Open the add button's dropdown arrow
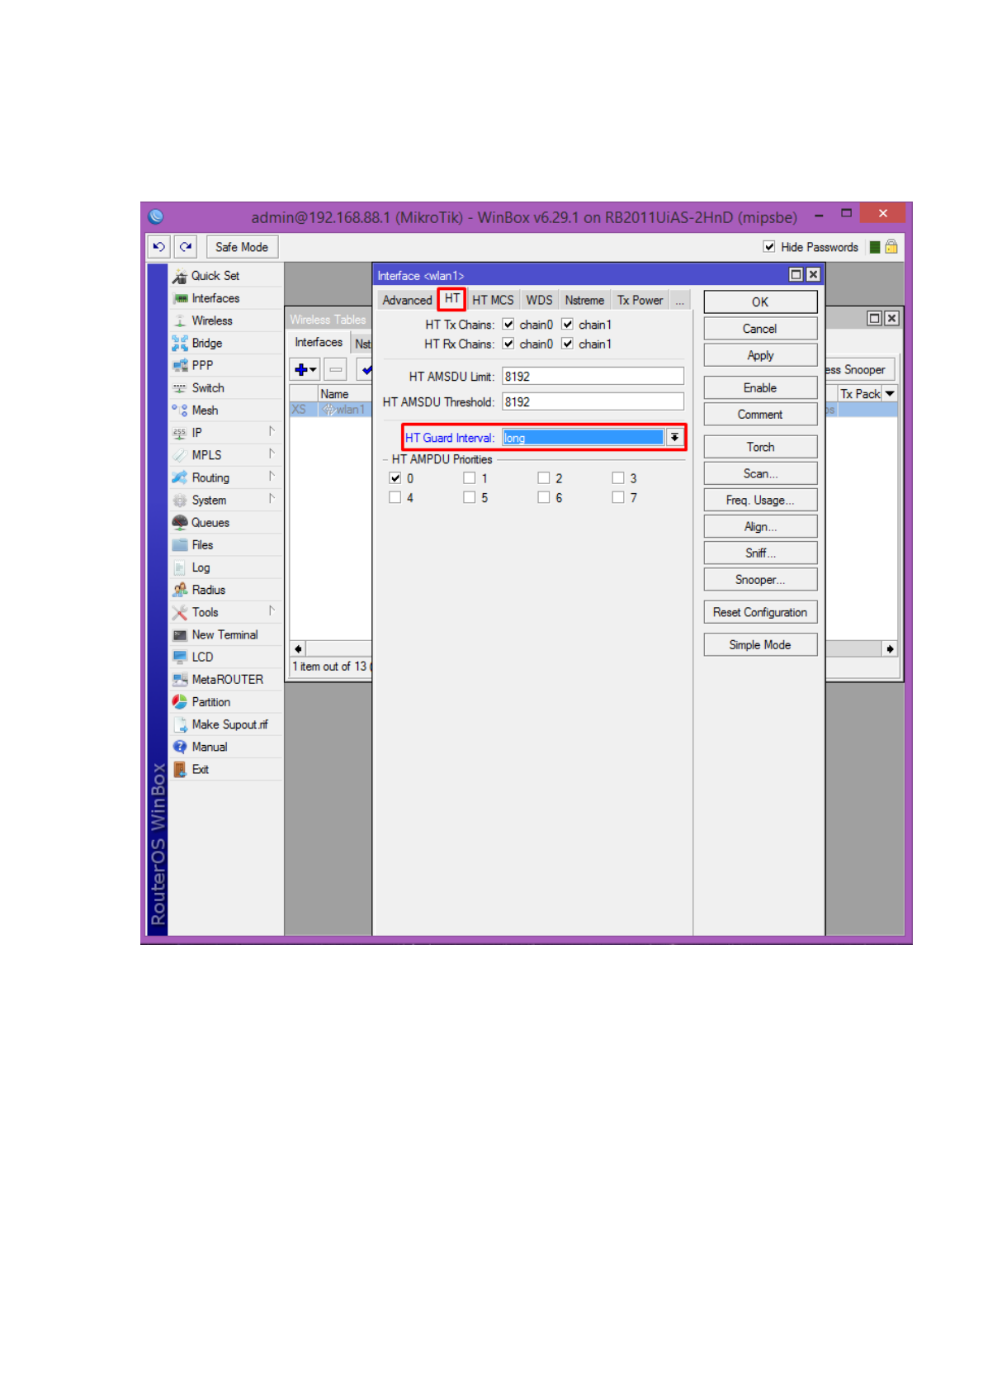The height and width of the screenshot is (1391, 983). (314, 370)
